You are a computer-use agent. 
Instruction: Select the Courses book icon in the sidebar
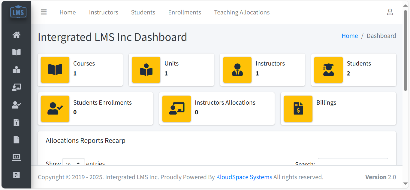click(16, 52)
